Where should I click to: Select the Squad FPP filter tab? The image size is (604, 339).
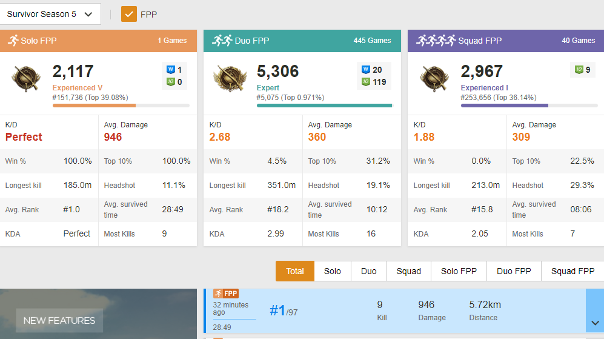click(x=572, y=271)
